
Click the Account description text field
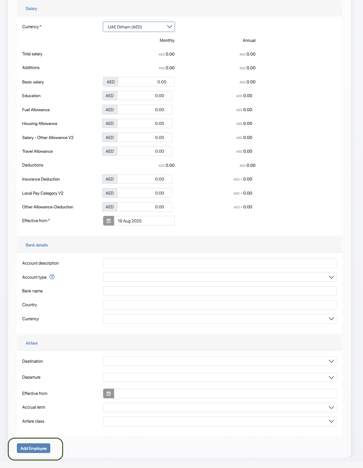coord(219,263)
